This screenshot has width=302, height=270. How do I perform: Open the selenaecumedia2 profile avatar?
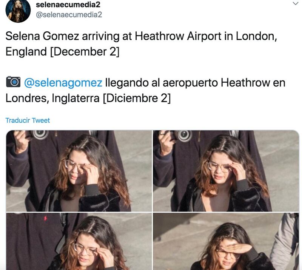pyautogui.click(x=18, y=11)
